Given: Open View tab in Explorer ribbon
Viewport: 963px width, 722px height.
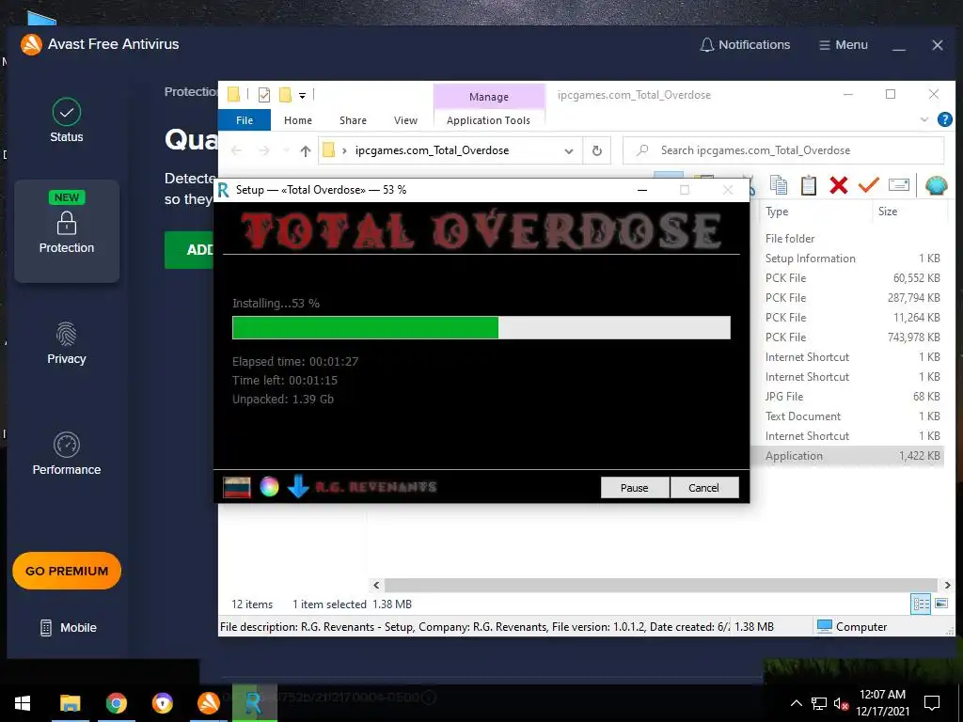Looking at the screenshot, I should click(405, 120).
